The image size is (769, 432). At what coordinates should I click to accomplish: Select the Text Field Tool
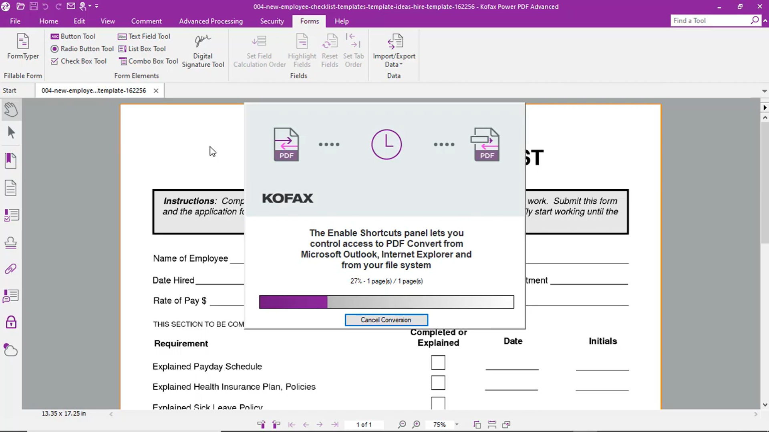tap(144, 36)
